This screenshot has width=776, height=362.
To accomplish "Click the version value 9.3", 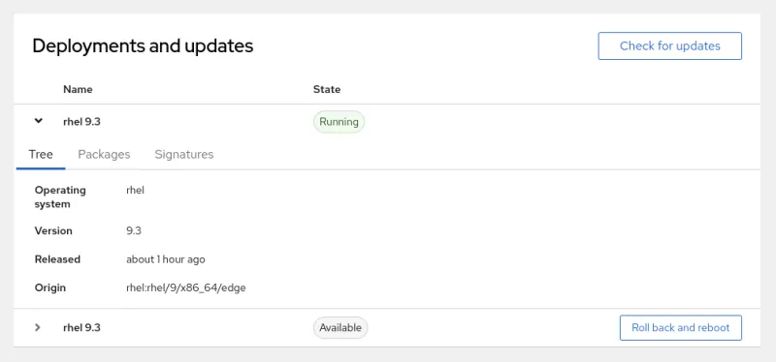I will coord(134,230).
